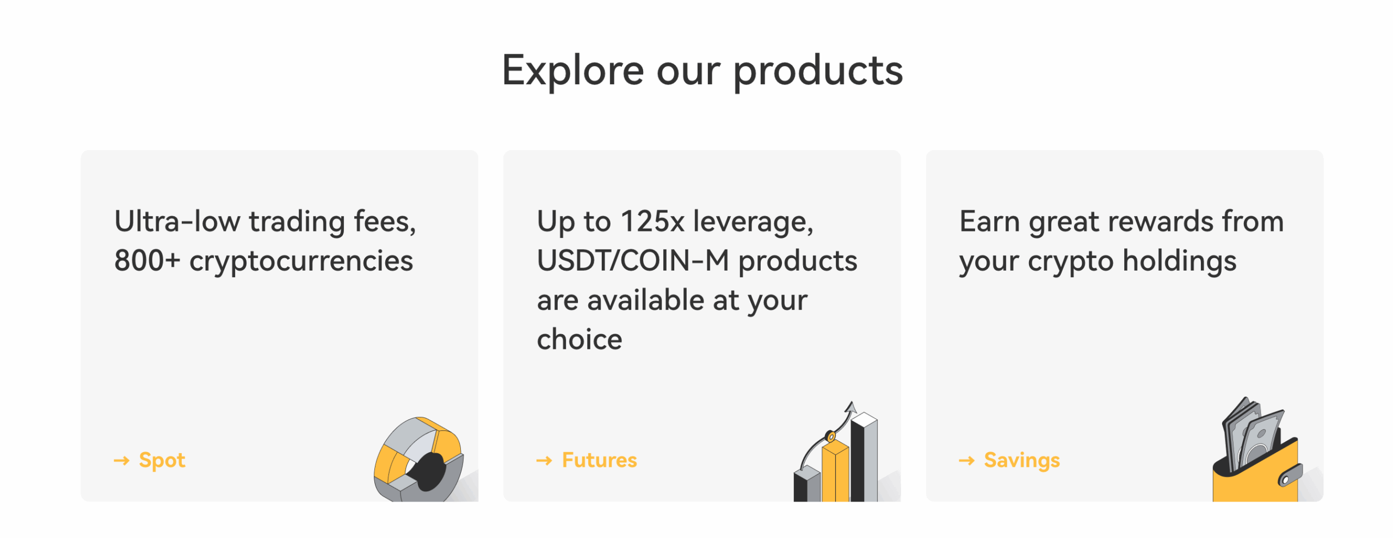Click the your crypto holdings line
The width and height of the screenshot is (1393, 538).
click(x=1098, y=261)
